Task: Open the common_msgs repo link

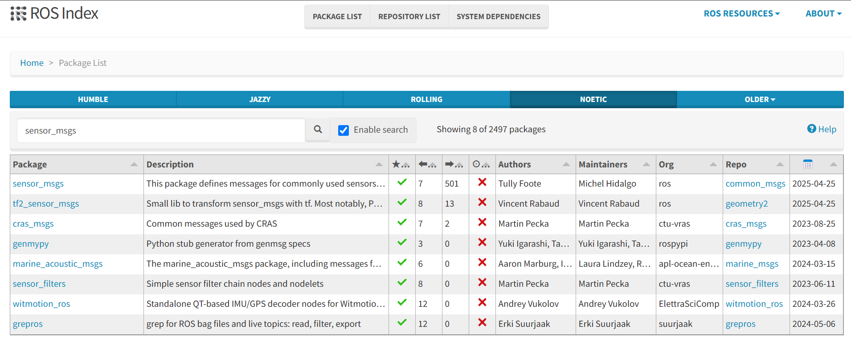Action: 755,183
